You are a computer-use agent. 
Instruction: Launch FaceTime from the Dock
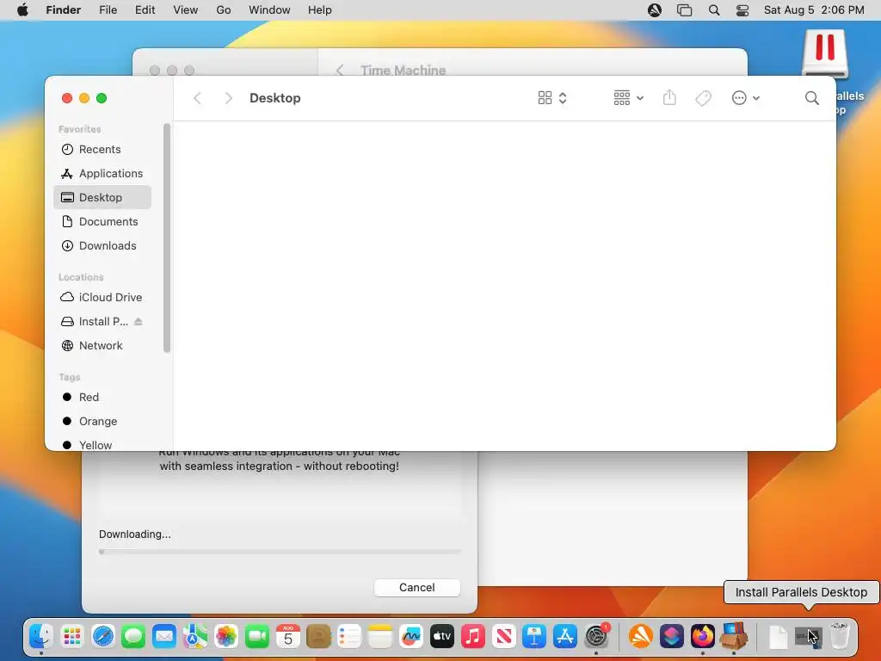(x=256, y=636)
